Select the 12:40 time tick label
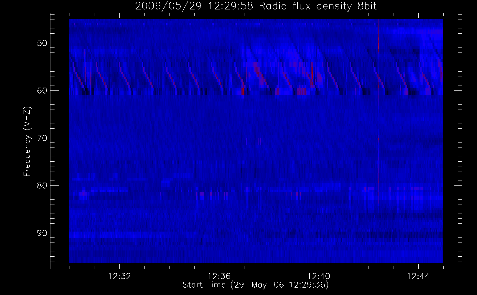The height and width of the screenshot is (295, 477). pos(319,276)
